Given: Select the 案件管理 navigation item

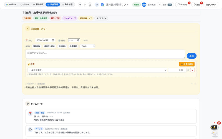Looking at the screenshot, I should pyautogui.click(x=53, y=4).
